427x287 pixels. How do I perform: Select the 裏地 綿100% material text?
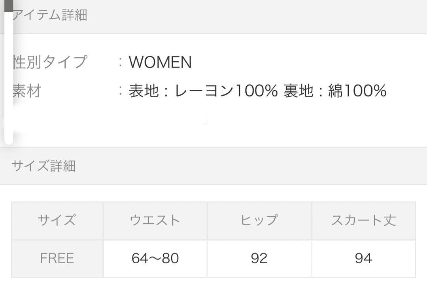[x=335, y=91]
